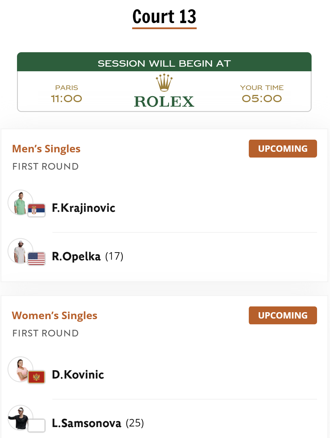Open D.Kovinic player name link
330x438 pixels.
pos(78,375)
